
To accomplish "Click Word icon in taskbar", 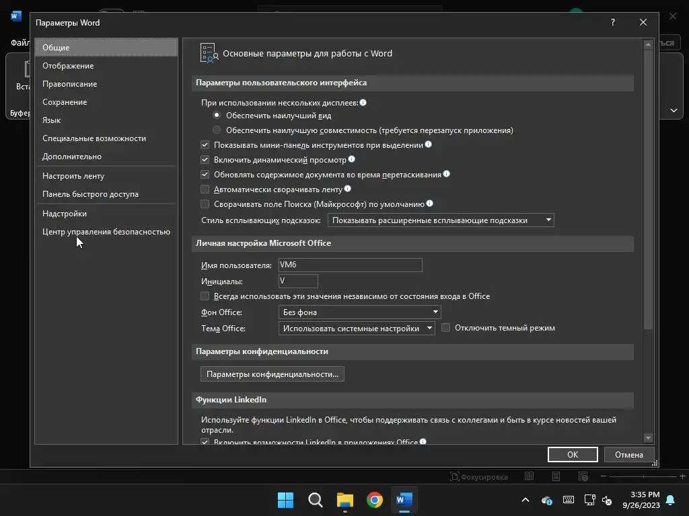I will 404,500.
